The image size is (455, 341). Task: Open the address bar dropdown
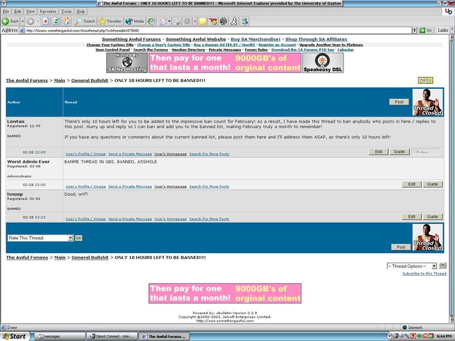pyautogui.click(x=415, y=30)
